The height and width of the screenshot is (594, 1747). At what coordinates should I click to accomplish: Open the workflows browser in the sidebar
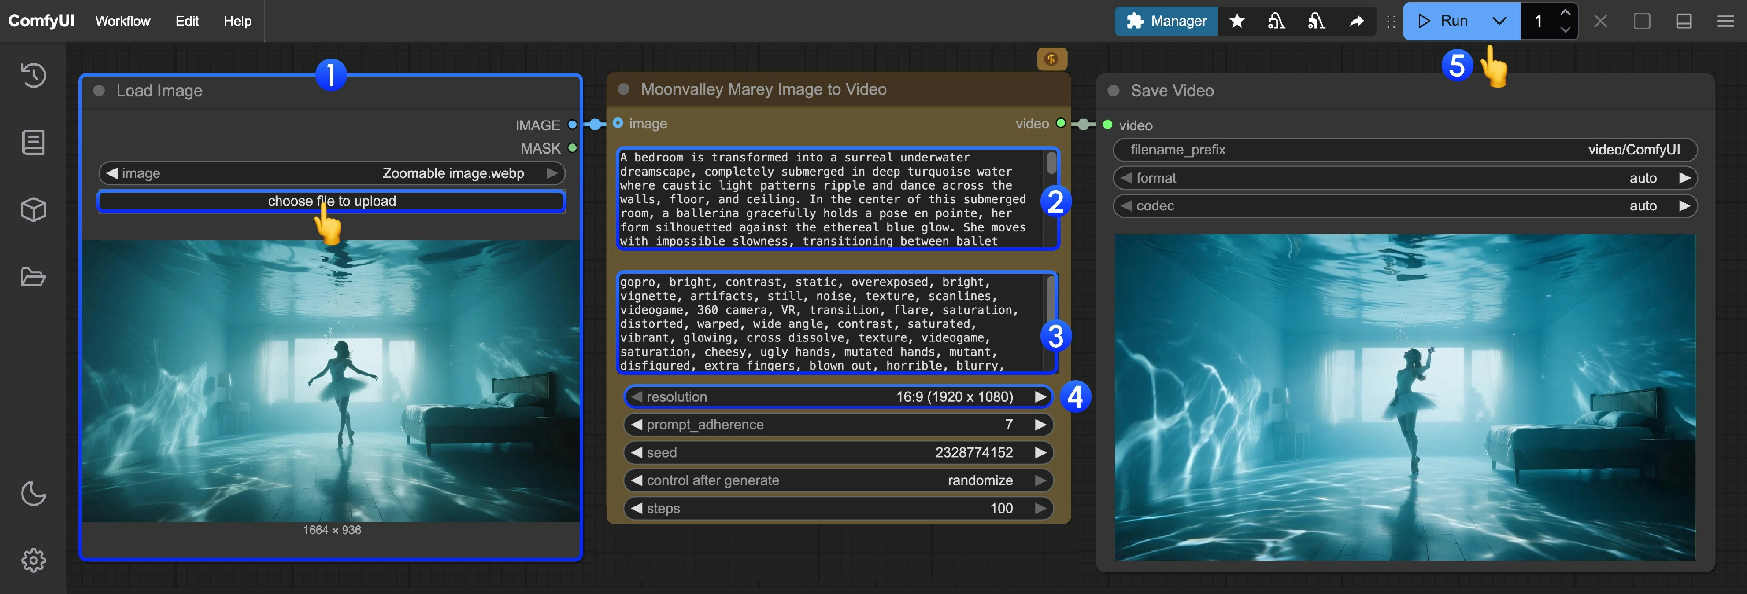point(33,276)
